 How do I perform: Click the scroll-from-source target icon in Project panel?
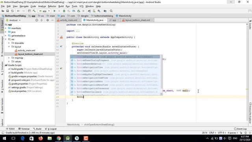[37, 20]
